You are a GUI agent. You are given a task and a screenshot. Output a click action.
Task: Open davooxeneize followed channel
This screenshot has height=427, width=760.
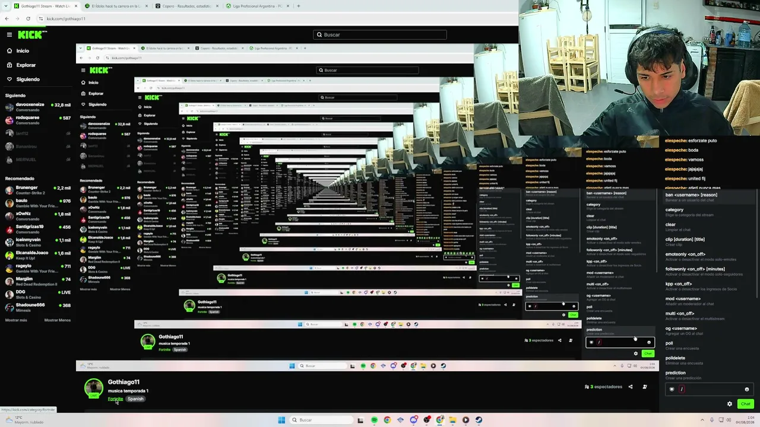[x=38, y=107]
